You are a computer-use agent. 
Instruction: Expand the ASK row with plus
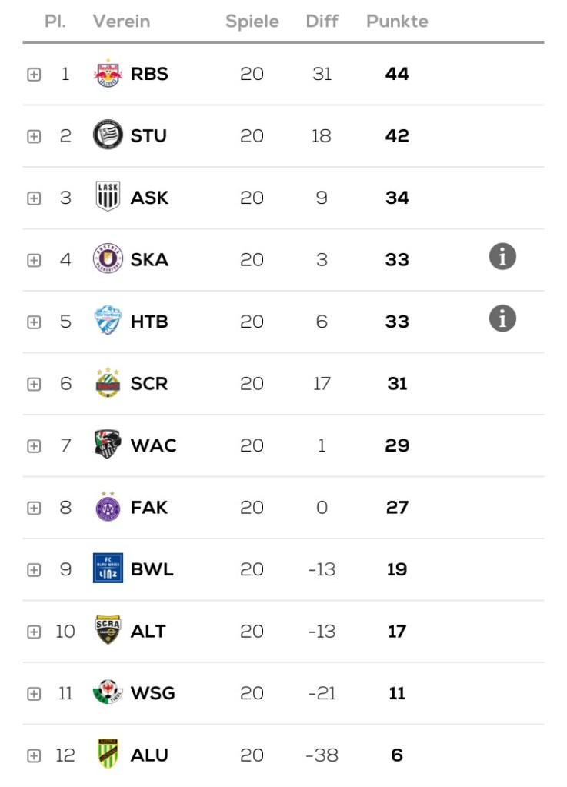[x=34, y=198]
